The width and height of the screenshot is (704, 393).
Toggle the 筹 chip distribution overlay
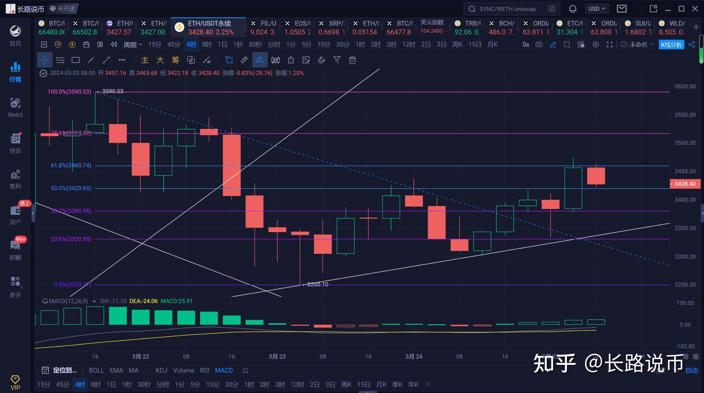point(175,60)
